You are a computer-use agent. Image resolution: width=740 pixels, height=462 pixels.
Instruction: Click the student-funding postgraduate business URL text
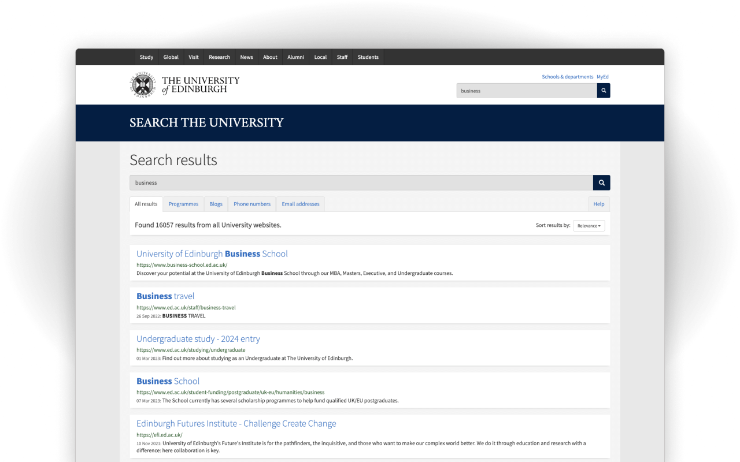(231, 393)
